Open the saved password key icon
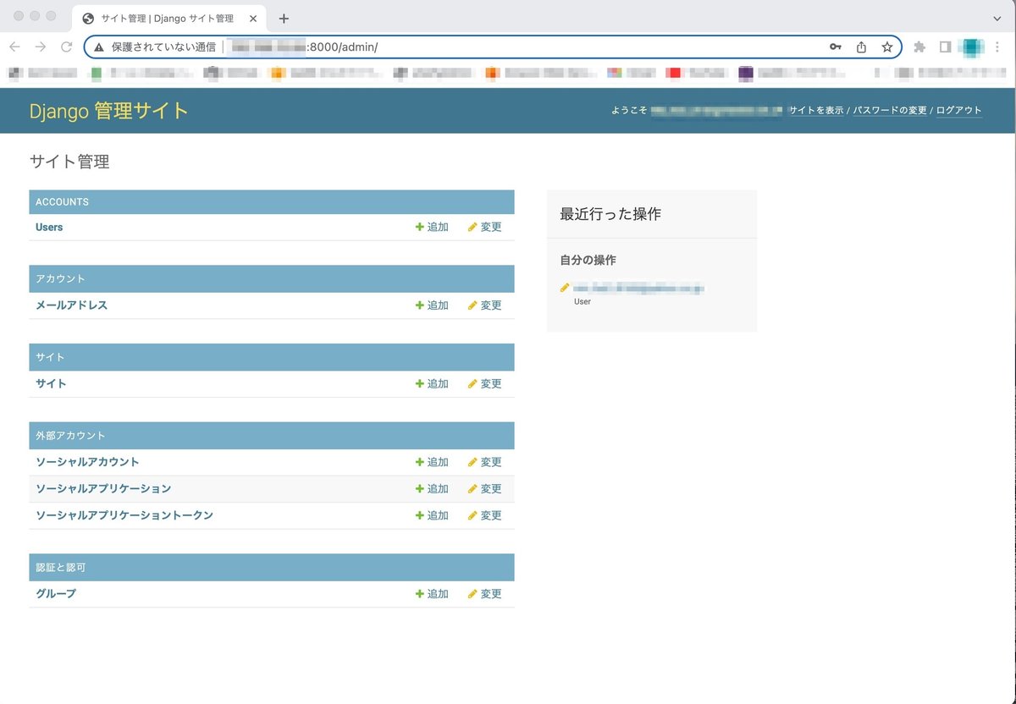Viewport: 1016px width, 704px height. (x=835, y=47)
